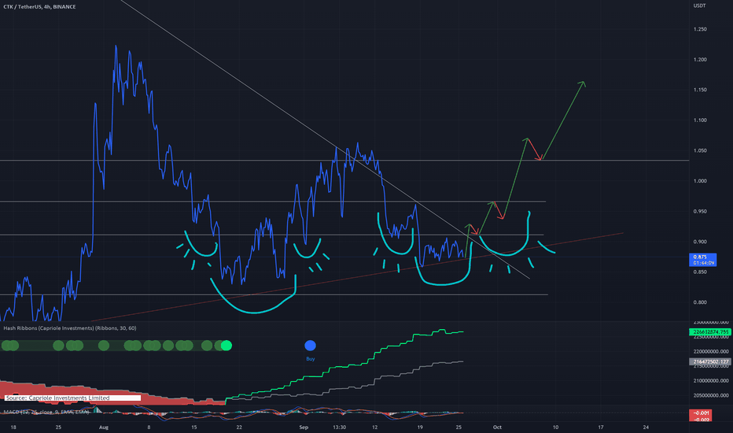The image size is (733, 433).
Task: Open Hash Ribbons (Capriole Investments) indicator legend
Action: [70, 328]
